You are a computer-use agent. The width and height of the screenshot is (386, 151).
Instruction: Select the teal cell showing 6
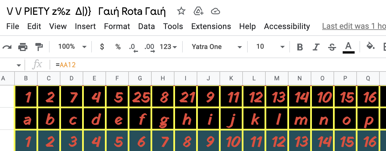coord(140,141)
